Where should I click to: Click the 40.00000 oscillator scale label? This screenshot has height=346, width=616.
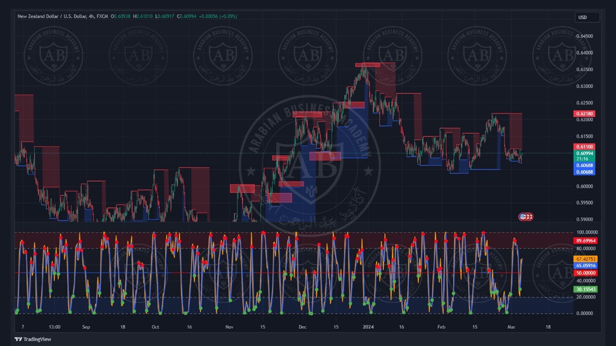(x=586, y=281)
